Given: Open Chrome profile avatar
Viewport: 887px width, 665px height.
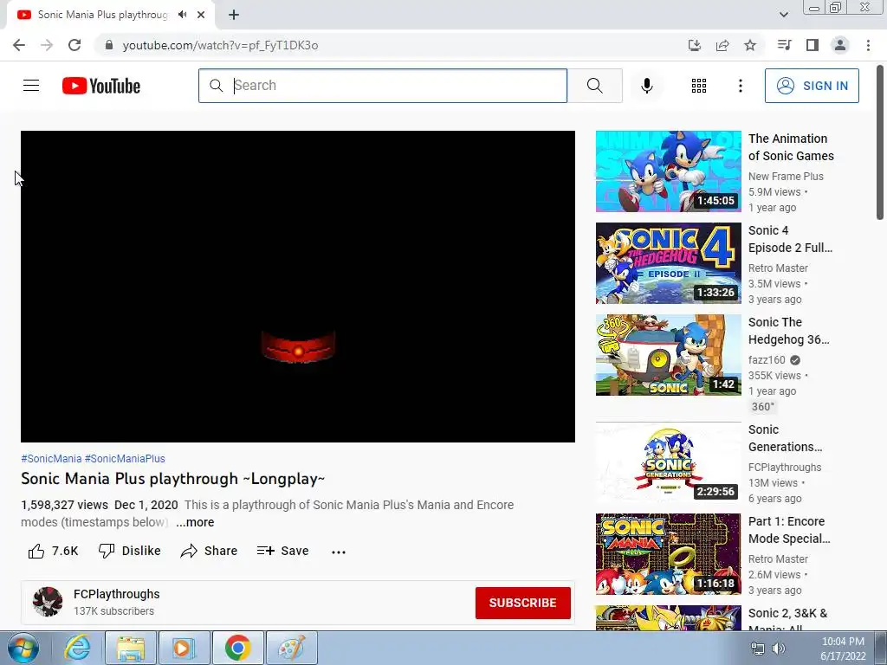Looking at the screenshot, I should [840, 45].
